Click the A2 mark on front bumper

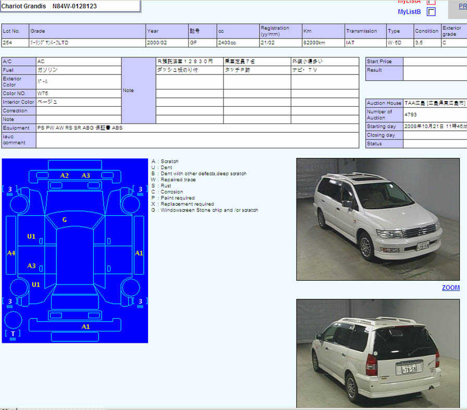pyautogui.click(x=64, y=176)
